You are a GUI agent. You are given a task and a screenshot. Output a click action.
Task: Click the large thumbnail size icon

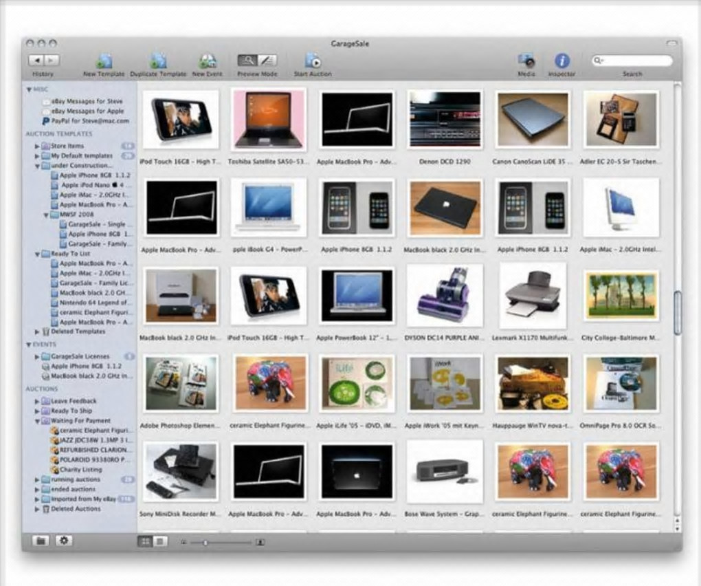pos(260,542)
